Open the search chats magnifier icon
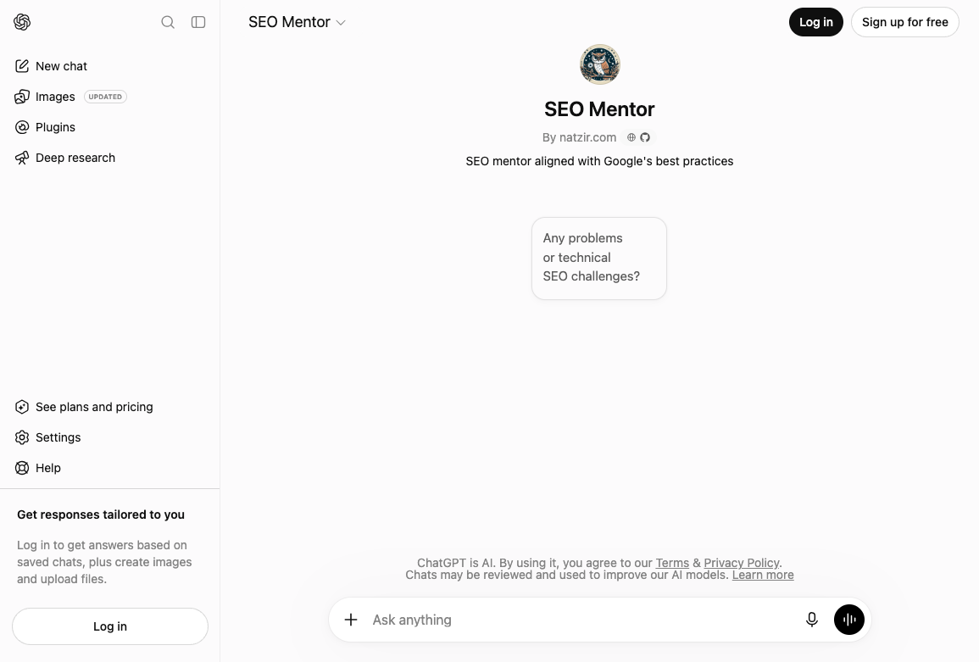Image resolution: width=979 pixels, height=662 pixels. 168,22
